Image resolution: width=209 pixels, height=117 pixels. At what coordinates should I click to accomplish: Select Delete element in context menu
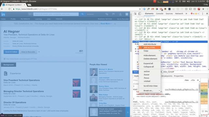(150, 59)
